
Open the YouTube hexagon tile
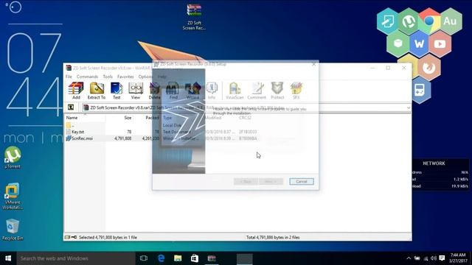[x=440, y=44]
